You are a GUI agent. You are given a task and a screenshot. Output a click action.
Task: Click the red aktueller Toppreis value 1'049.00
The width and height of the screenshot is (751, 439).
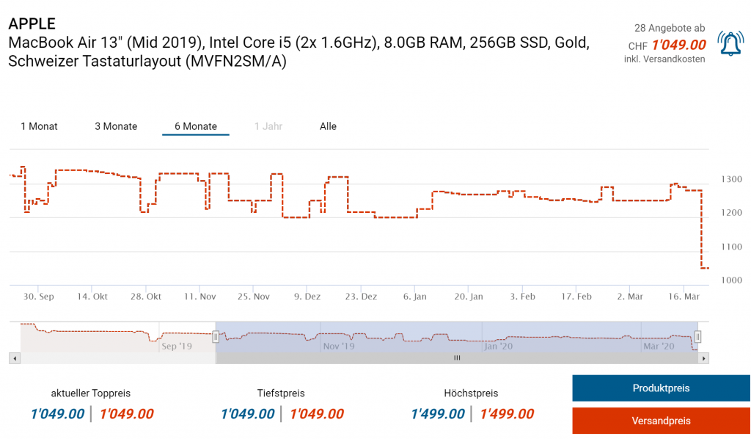(x=127, y=414)
